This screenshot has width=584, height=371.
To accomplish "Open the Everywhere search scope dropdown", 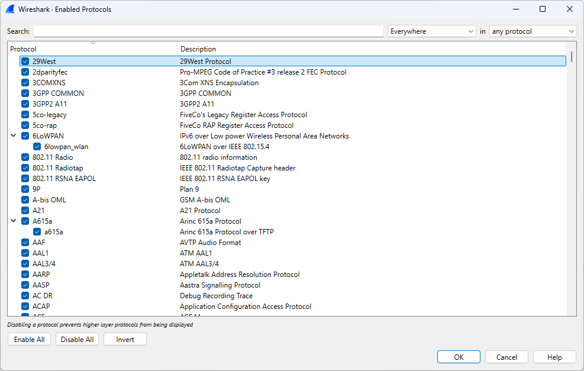I will (x=432, y=31).
